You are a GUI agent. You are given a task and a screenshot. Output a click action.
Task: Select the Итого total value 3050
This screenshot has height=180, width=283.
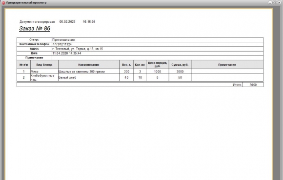[x=253, y=85]
